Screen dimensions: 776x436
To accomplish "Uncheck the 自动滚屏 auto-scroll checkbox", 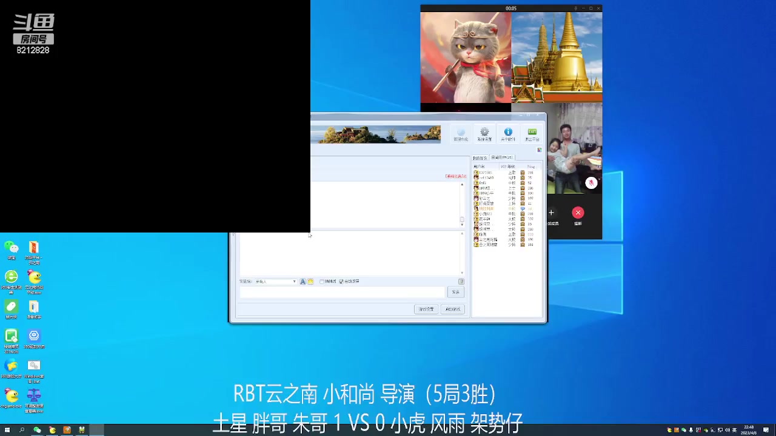I will coord(341,281).
